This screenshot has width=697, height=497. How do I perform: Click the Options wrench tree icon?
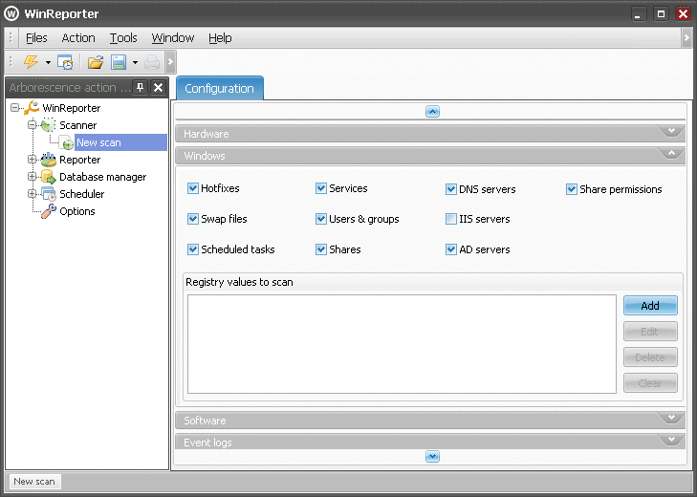point(48,211)
